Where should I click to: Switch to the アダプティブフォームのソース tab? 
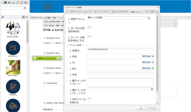coord(80,12)
